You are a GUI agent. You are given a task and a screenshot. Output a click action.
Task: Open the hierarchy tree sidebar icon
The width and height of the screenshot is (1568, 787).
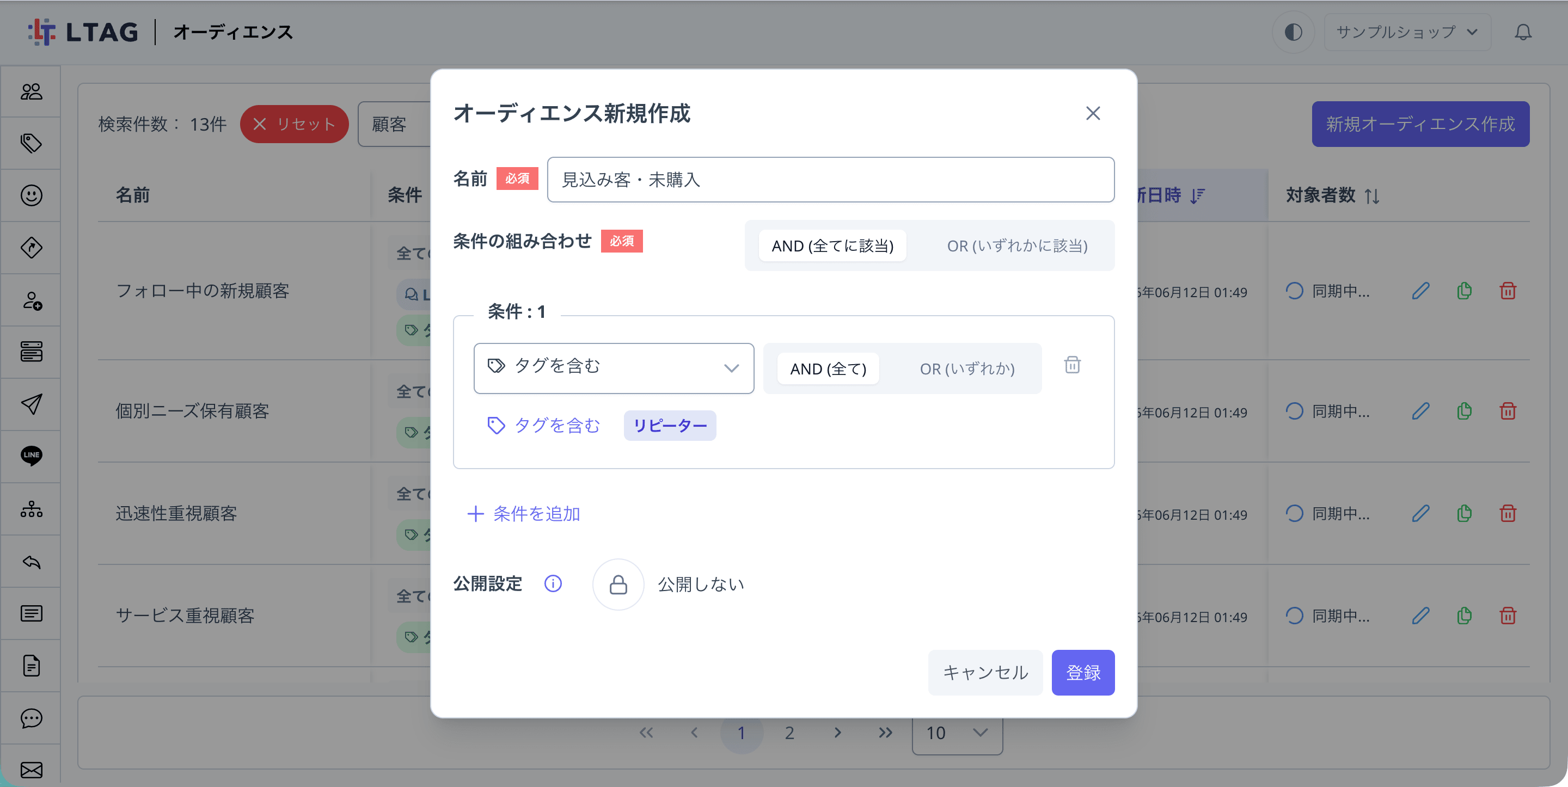31,509
